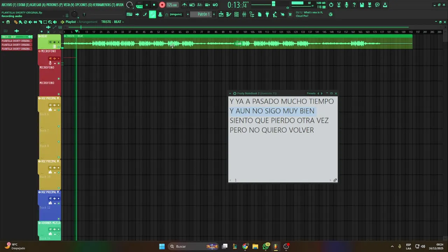
Task: Save project with the floppy disk icon
Action: 362,5
